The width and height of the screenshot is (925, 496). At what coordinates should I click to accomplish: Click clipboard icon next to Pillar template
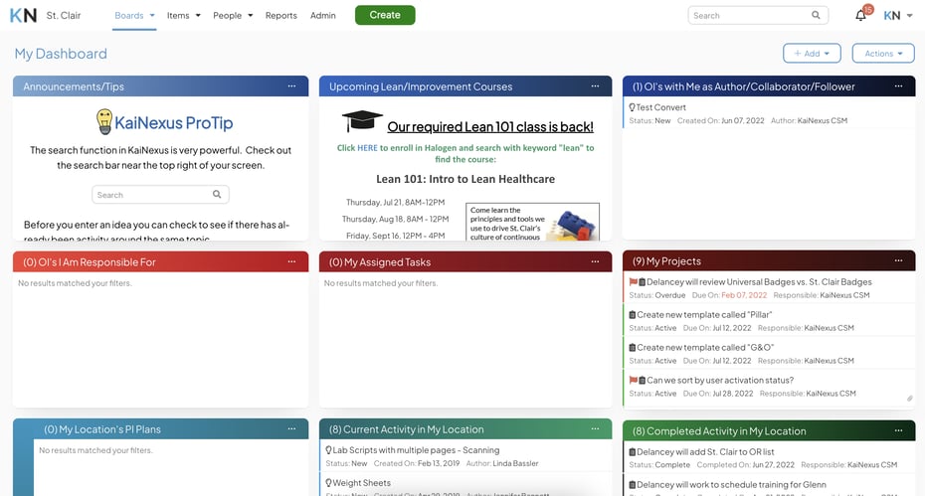632,315
